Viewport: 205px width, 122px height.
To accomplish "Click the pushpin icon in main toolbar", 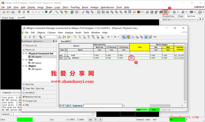I will pos(50,12).
